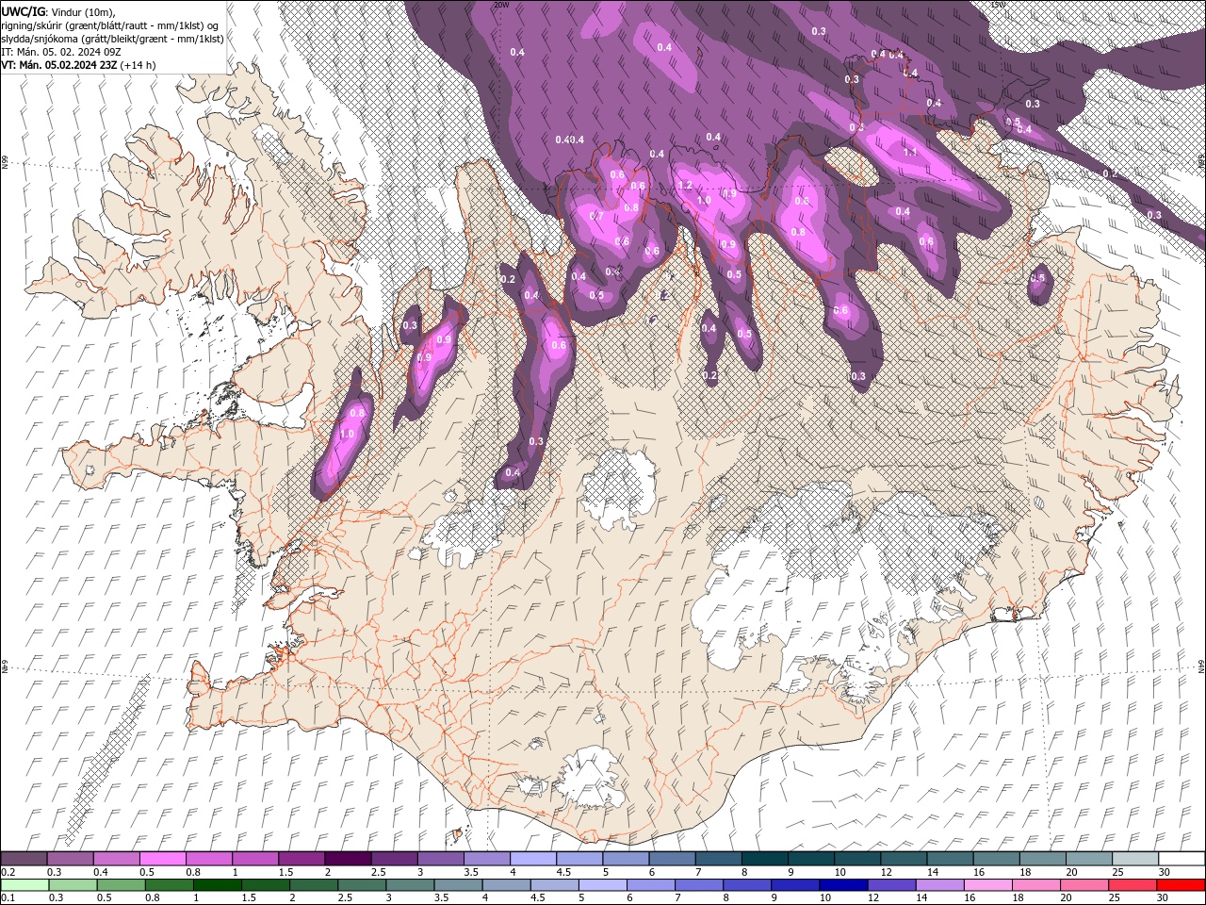Choose the upper legend swatch between 4 and 4.5

532,859
